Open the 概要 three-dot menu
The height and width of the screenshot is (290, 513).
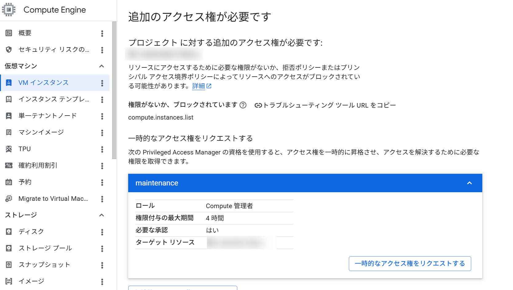[x=102, y=33]
